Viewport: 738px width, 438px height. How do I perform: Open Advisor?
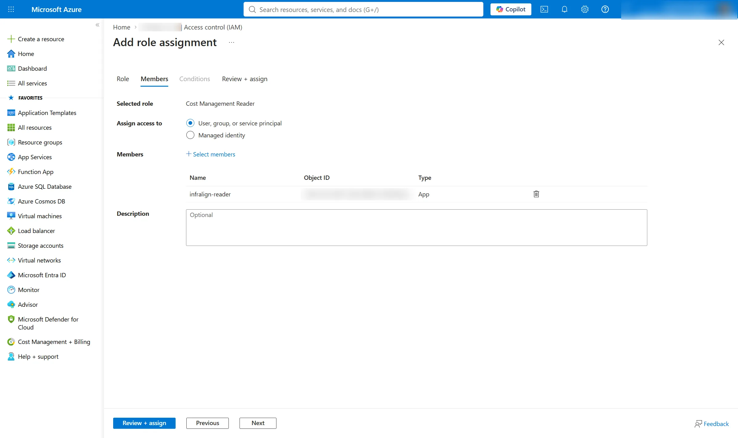click(x=28, y=305)
